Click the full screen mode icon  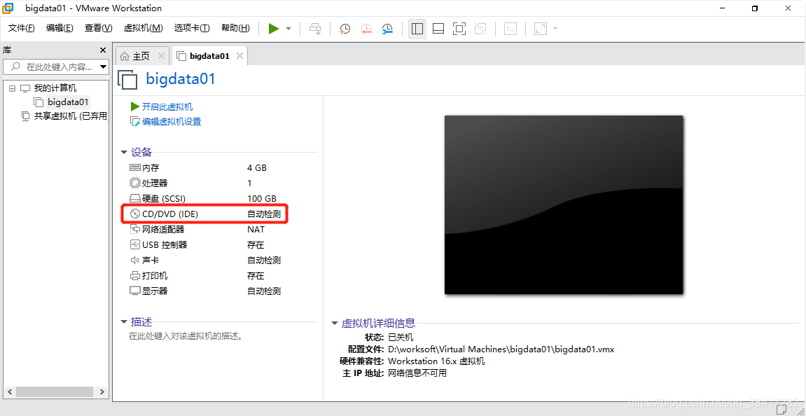click(459, 29)
